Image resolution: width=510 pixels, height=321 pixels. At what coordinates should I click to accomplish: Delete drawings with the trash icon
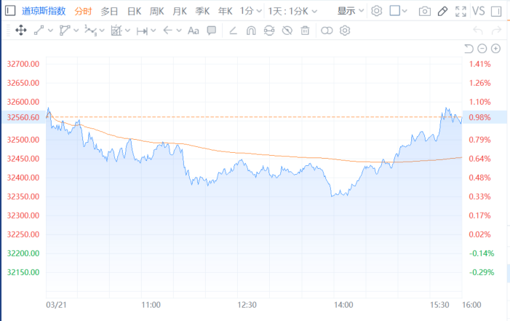point(305,31)
